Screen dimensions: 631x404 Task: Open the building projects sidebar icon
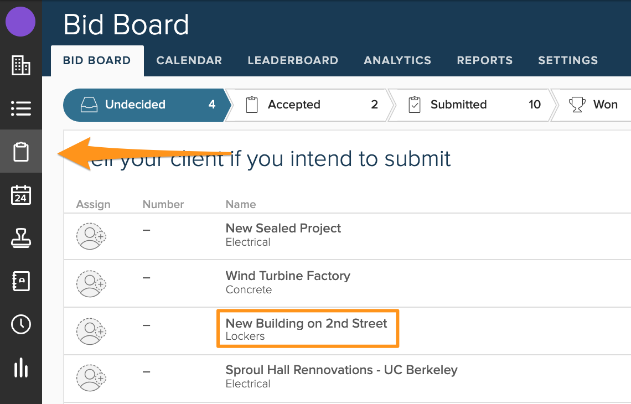click(x=21, y=65)
